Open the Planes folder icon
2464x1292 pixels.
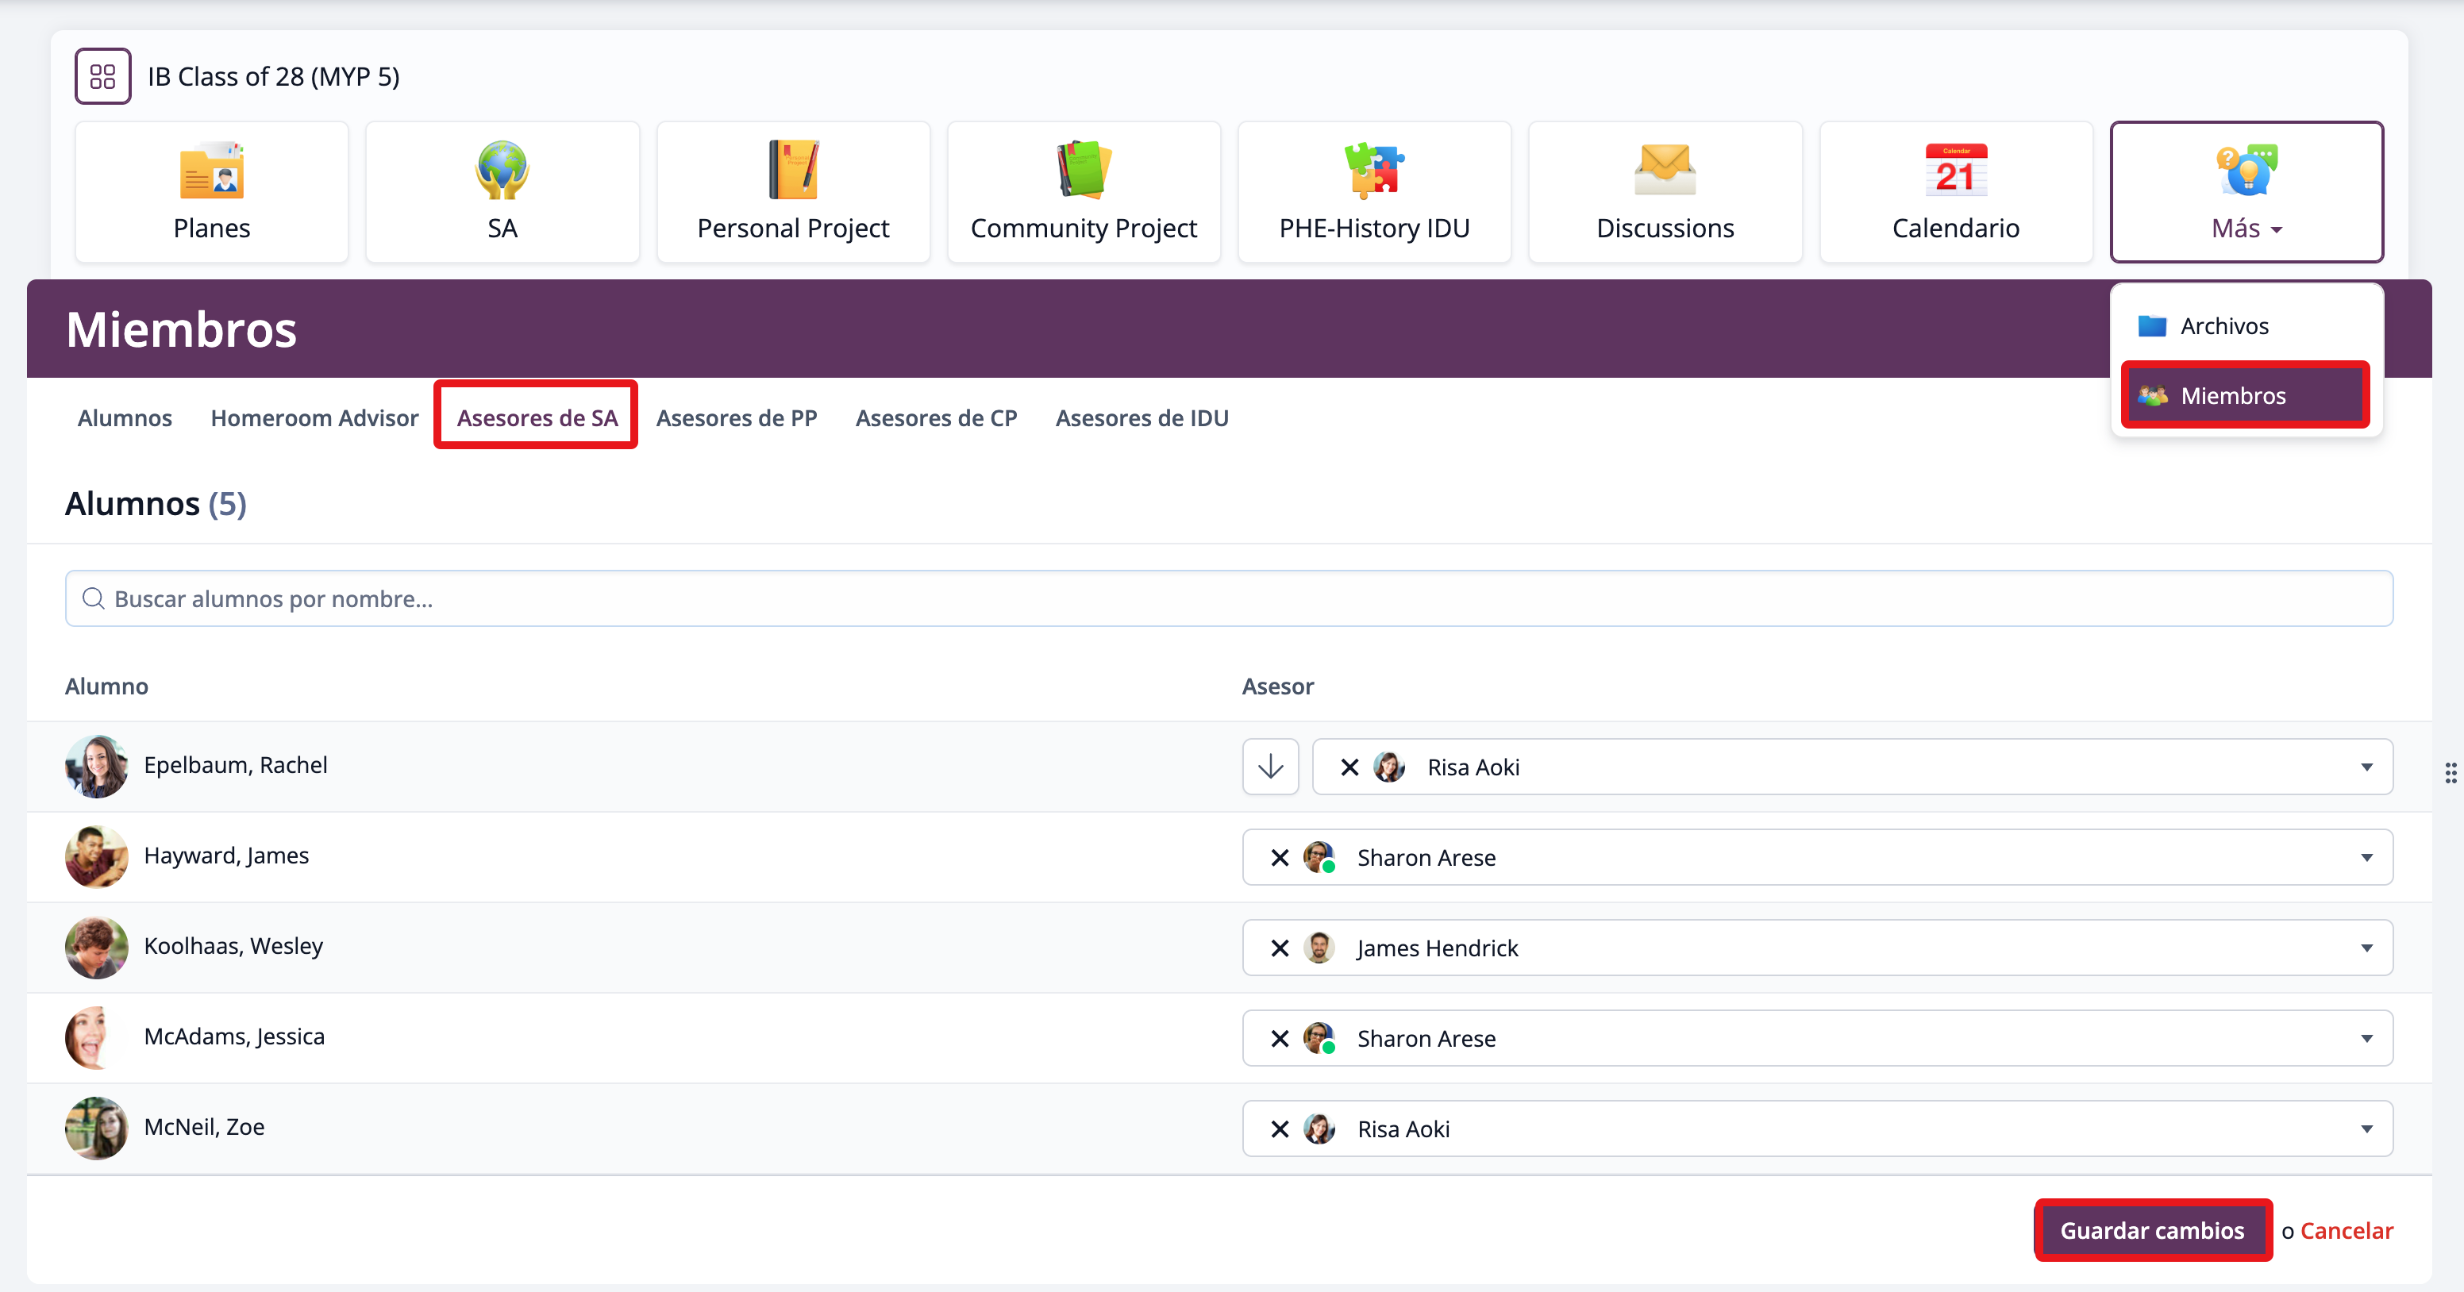click(211, 171)
